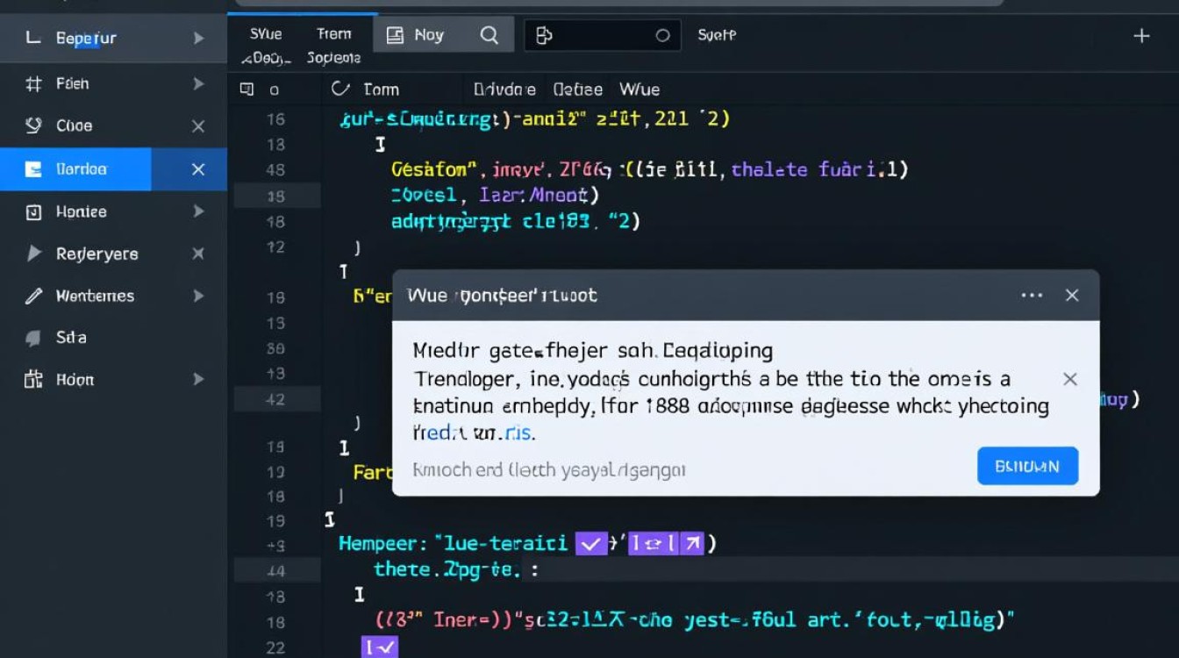This screenshot has height=658, width=1179.
Task: Toggle the purple check badge at the bottom
Action: coord(379,647)
